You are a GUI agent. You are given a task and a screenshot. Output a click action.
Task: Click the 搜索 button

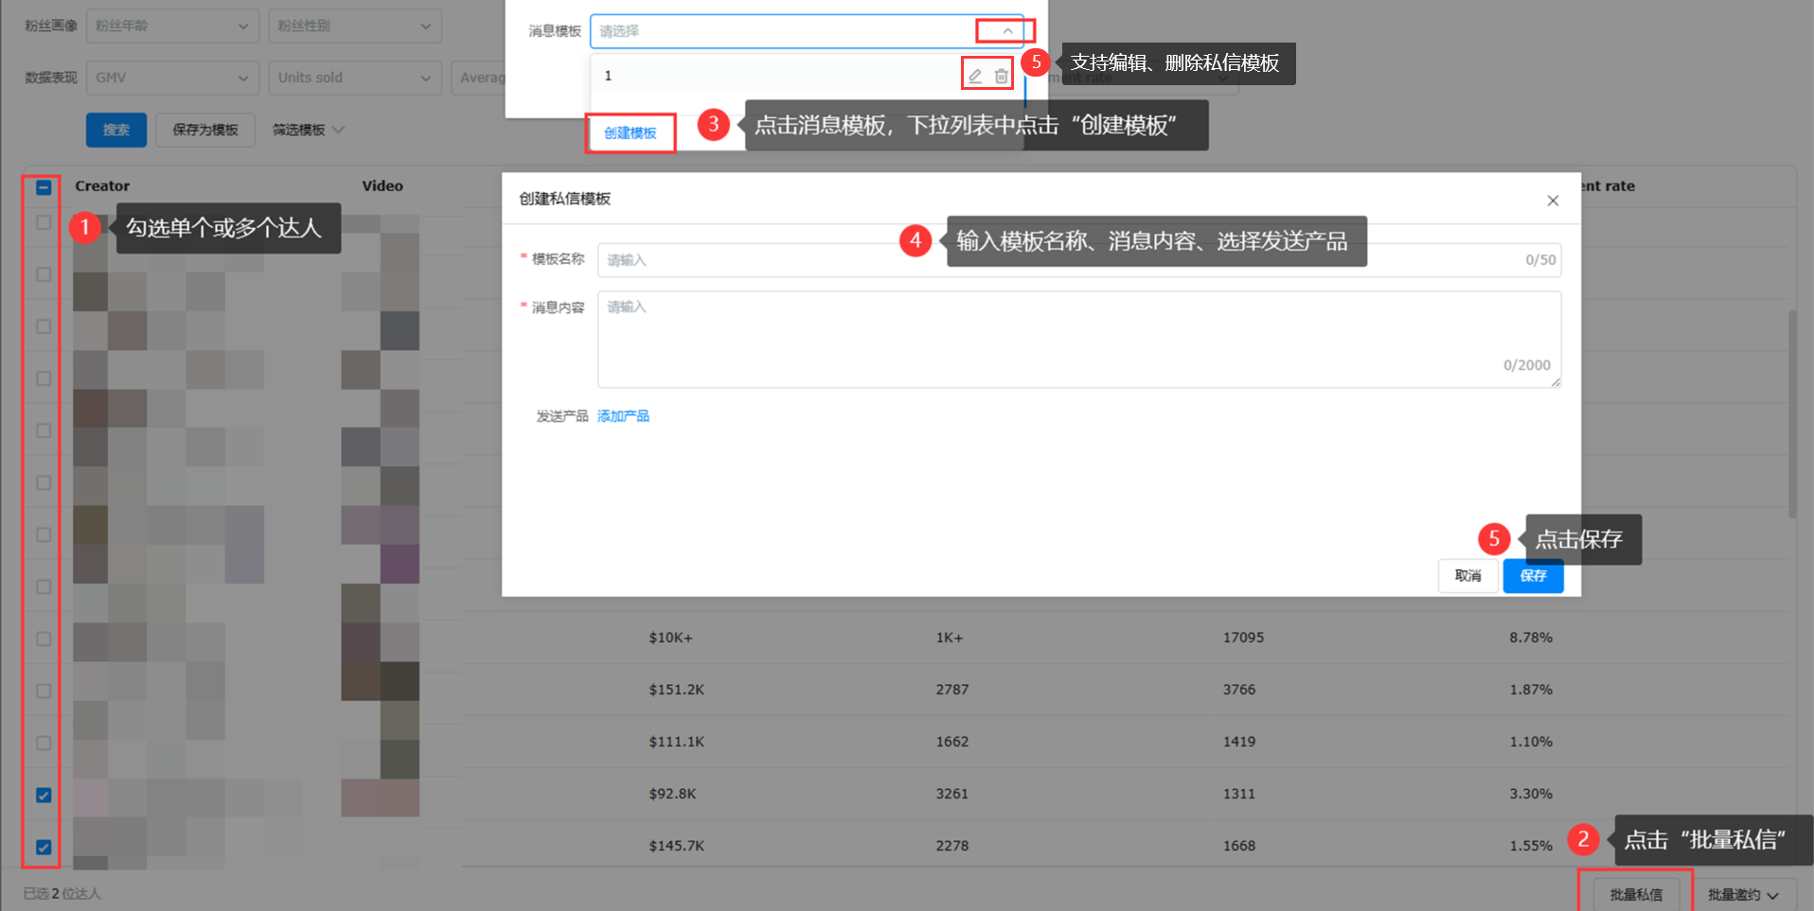click(x=116, y=130)
